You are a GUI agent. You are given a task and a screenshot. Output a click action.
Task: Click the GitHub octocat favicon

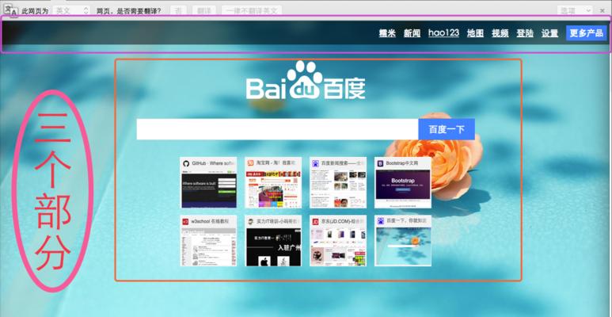[x=186, y=163]
